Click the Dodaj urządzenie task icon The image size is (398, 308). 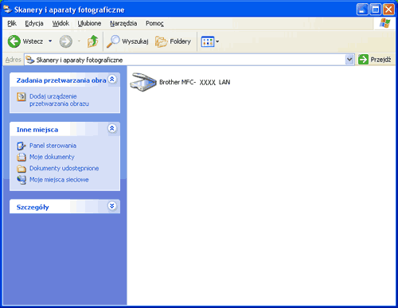(21, 97)
